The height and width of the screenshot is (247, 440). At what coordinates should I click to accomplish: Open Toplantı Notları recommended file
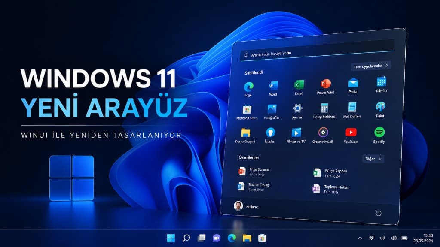pyautogui.click(x=331, y=189)
